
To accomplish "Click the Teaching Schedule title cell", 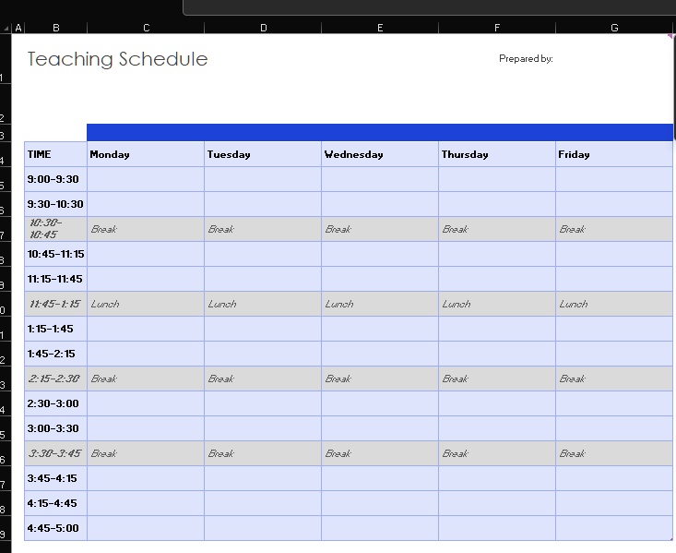I will click(x=117, y=59).
